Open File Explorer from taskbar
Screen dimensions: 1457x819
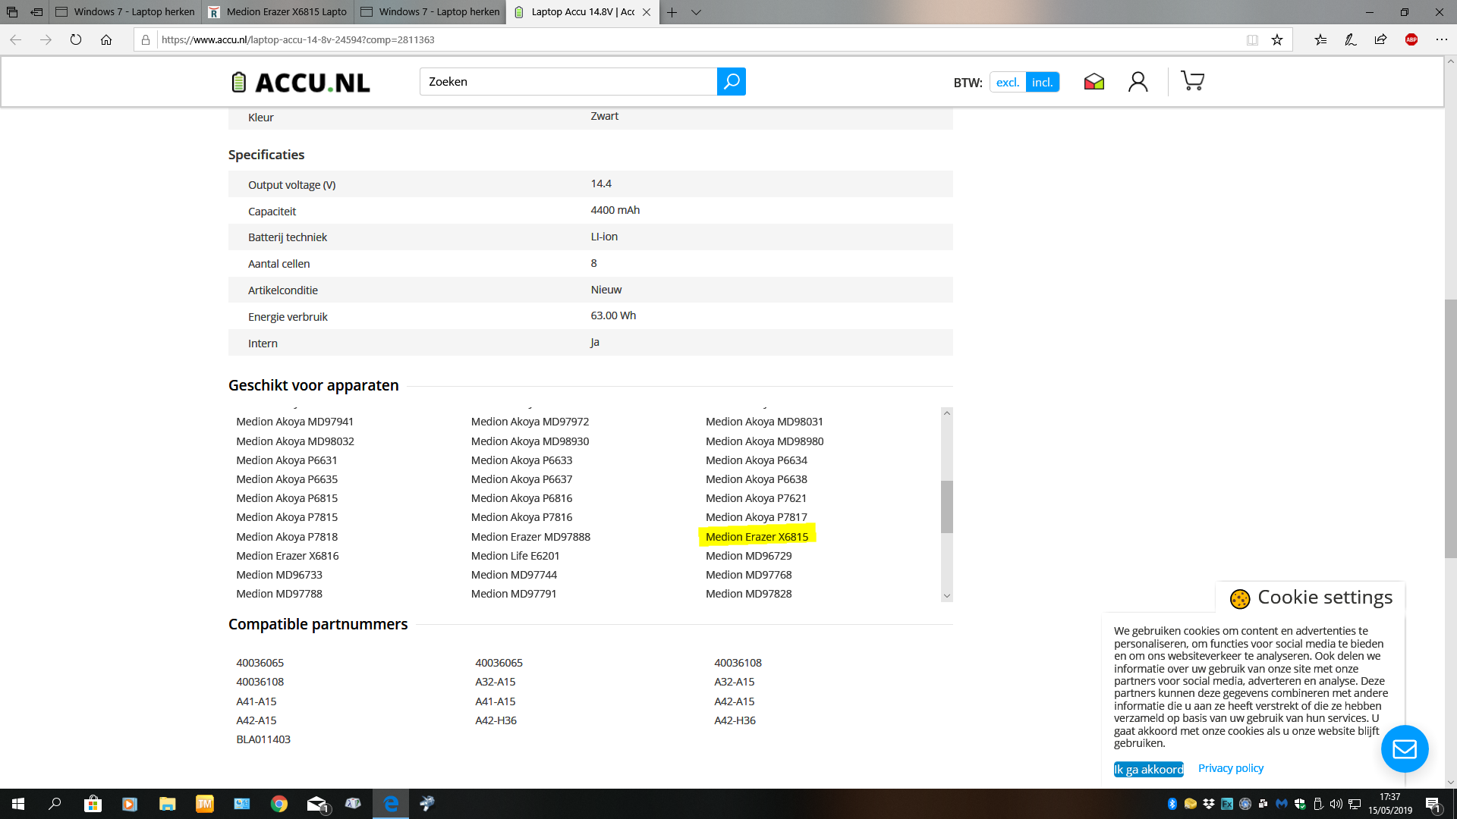167,804
